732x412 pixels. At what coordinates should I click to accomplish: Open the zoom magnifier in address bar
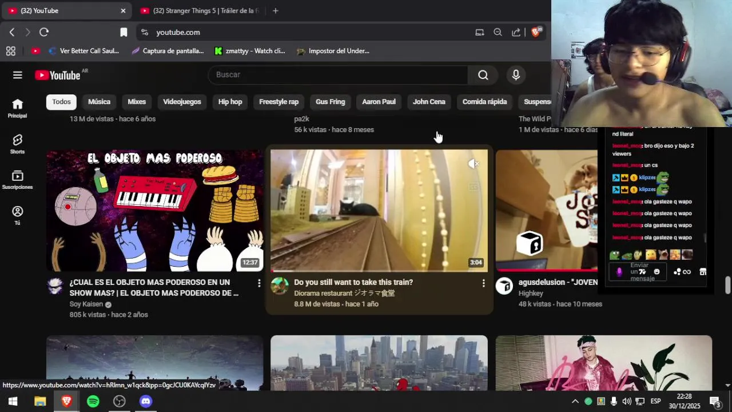click(x=498, y=32)
